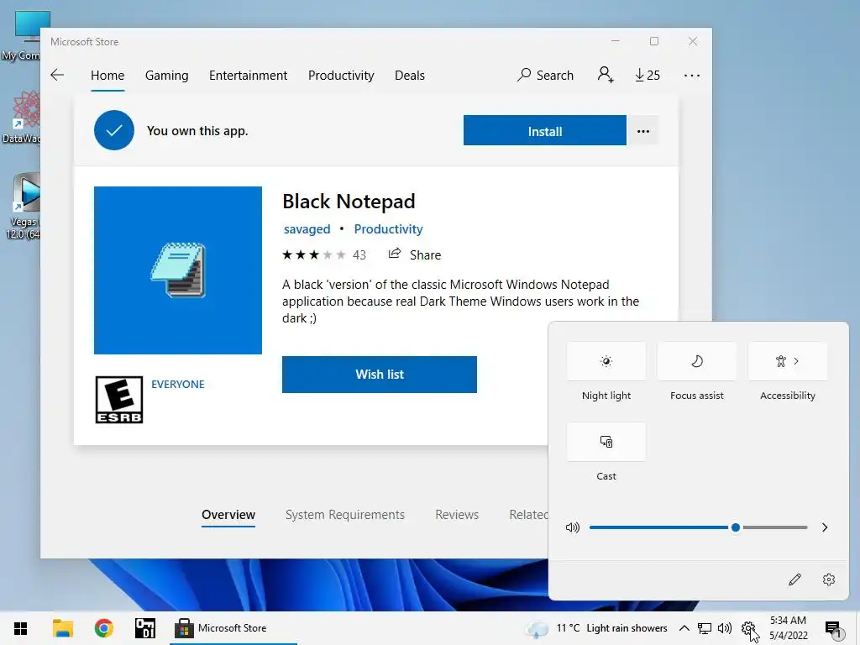Expand the Accessibility quick setting chevron
860x645 pixels.
(x=796, y=361)
